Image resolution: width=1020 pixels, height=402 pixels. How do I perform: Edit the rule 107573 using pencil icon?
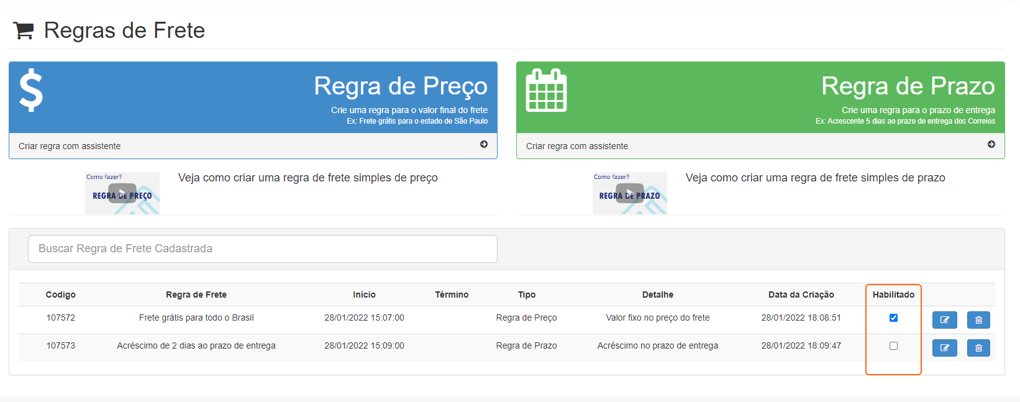click(x=944, y=348)
